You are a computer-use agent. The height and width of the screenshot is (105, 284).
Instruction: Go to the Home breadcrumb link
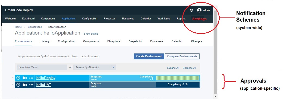point(18,27)
